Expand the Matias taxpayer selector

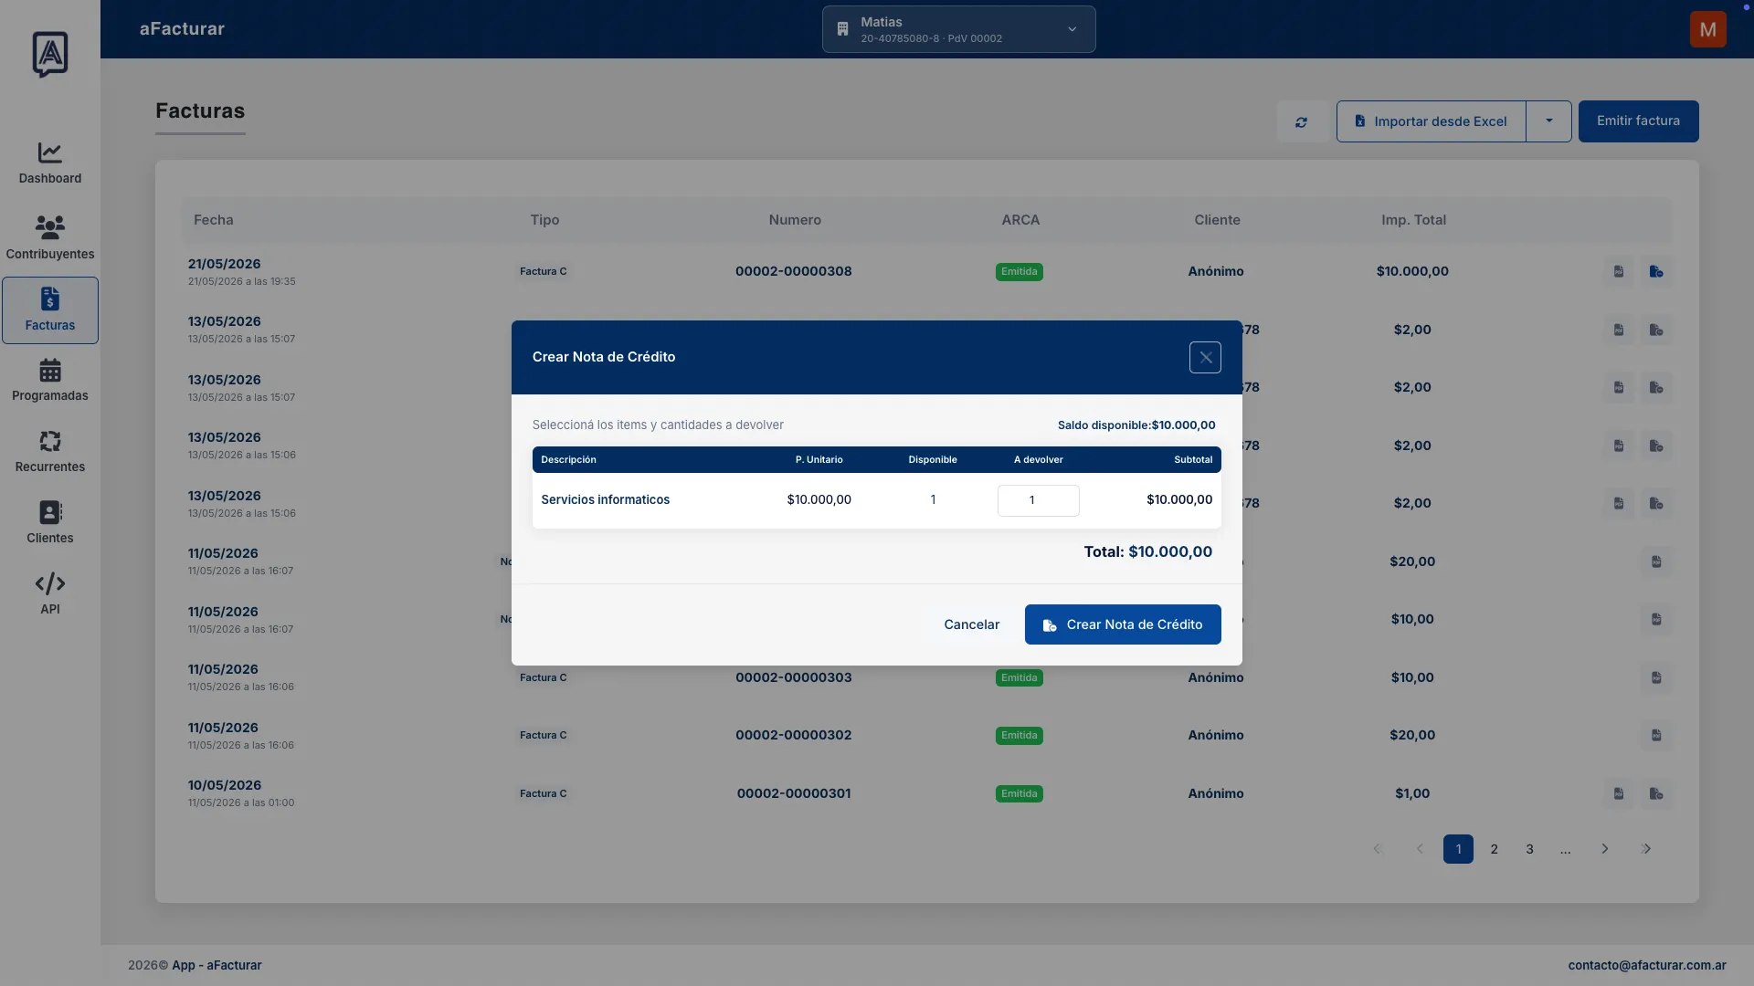click(958, 29)
